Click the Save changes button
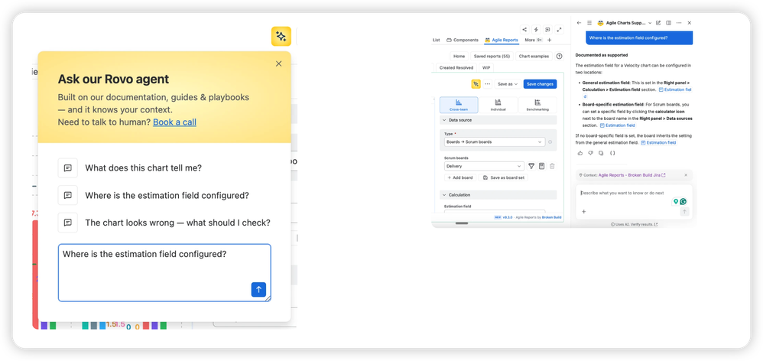Viewport: 763px width, 361px height. pyautogui.click(x=540, y=84)
